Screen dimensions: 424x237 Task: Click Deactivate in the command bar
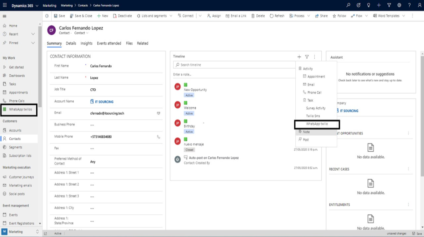[x=122, y=16]
